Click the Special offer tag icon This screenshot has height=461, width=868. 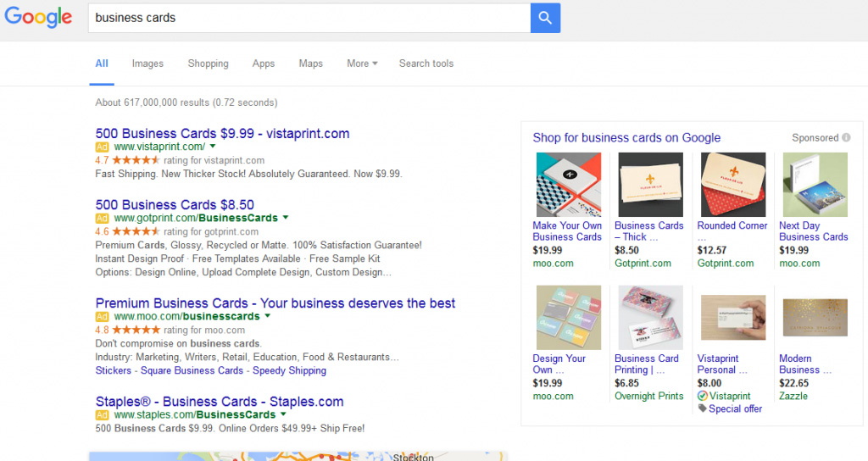coord(702,408)
